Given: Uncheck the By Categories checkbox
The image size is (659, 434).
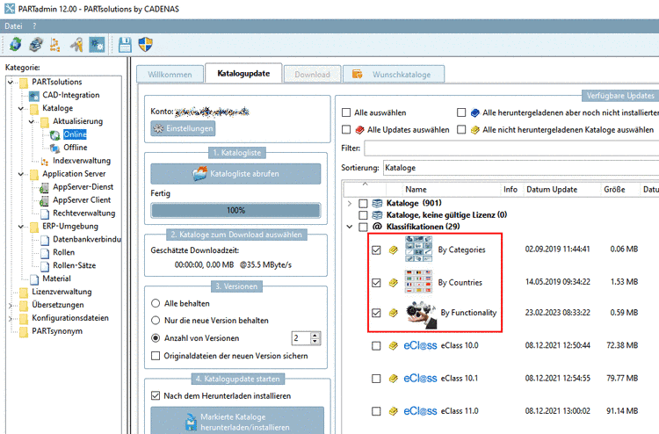Looking at the screenshot, I should (x=376, y=250).
